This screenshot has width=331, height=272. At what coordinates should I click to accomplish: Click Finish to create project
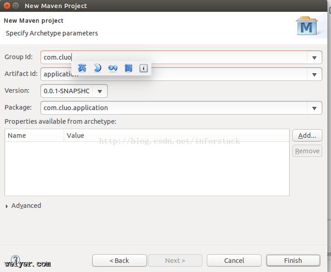293,260
